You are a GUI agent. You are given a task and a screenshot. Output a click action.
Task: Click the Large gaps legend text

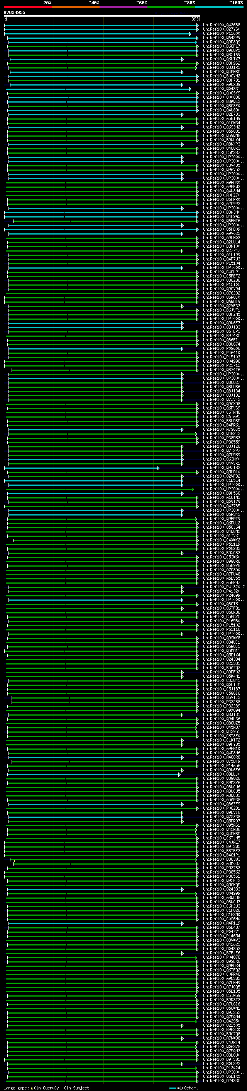(x=47, y=1088)
